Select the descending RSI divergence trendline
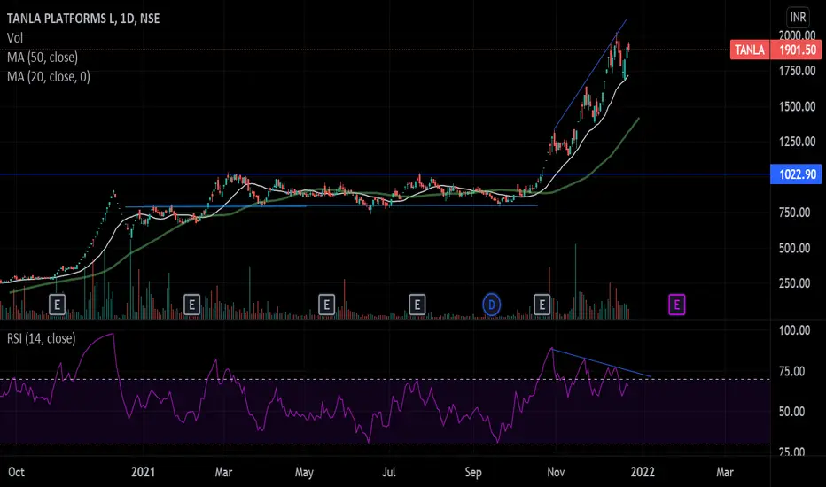The height and width of the screenshot is (487, 826). pyautogui.click(x=601, y=363)
